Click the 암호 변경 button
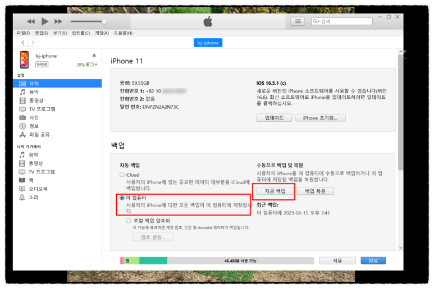 click(153, 237)
